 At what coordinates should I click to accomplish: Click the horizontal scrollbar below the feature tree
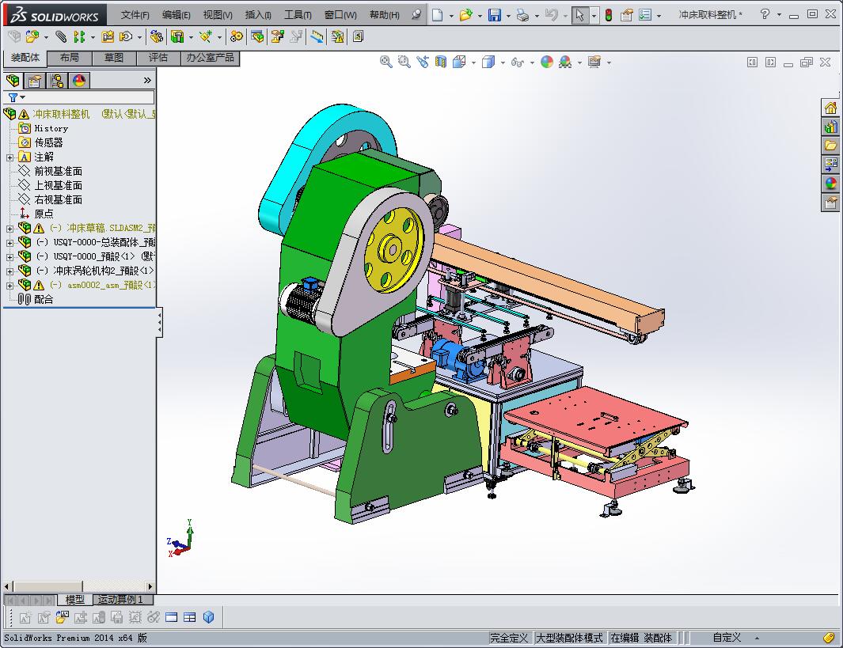(x=47, y=588)
